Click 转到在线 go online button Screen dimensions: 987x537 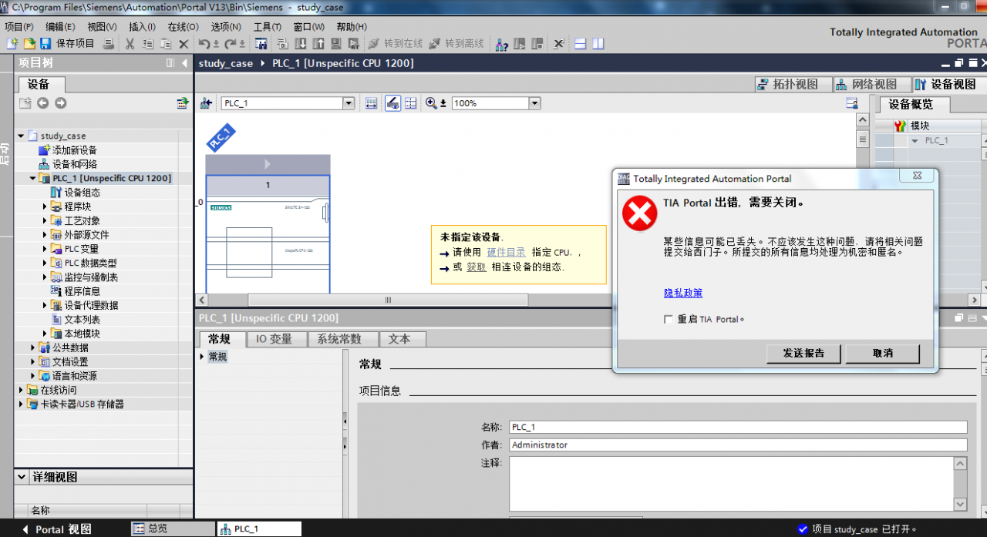click(396, 44)
